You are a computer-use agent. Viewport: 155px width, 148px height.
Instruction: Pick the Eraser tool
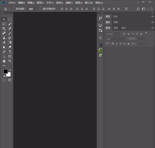point(4,43)
